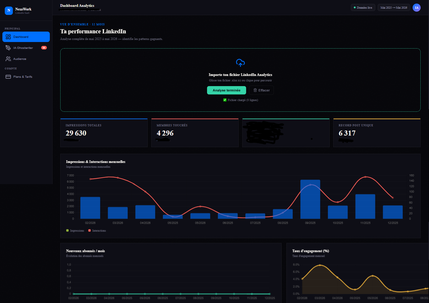Open Plans & Tarifs page
Image resolution: width=429 pixels, height=303 pixels.
coord(26,77)
